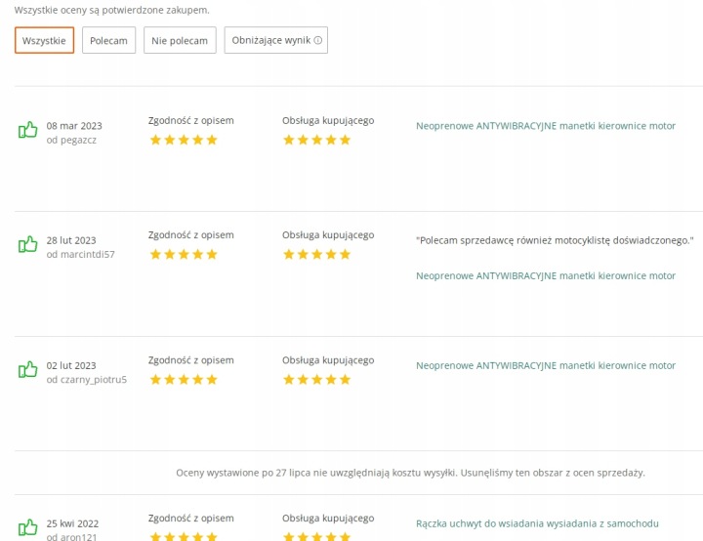Screen dimensions: 703x541
Task: Click info icon in Obniżające wynik filter
Action: tap(318, 40)
